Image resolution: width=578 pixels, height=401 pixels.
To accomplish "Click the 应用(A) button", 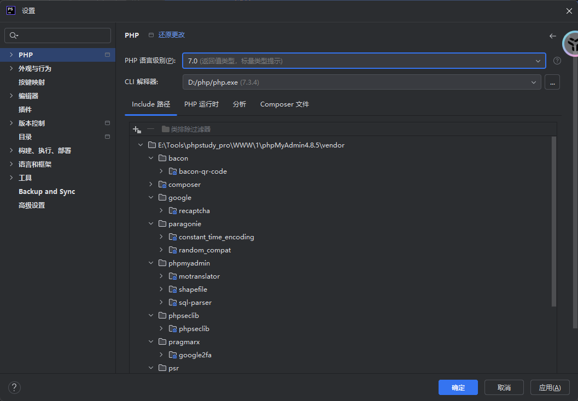I will point(550,387).
